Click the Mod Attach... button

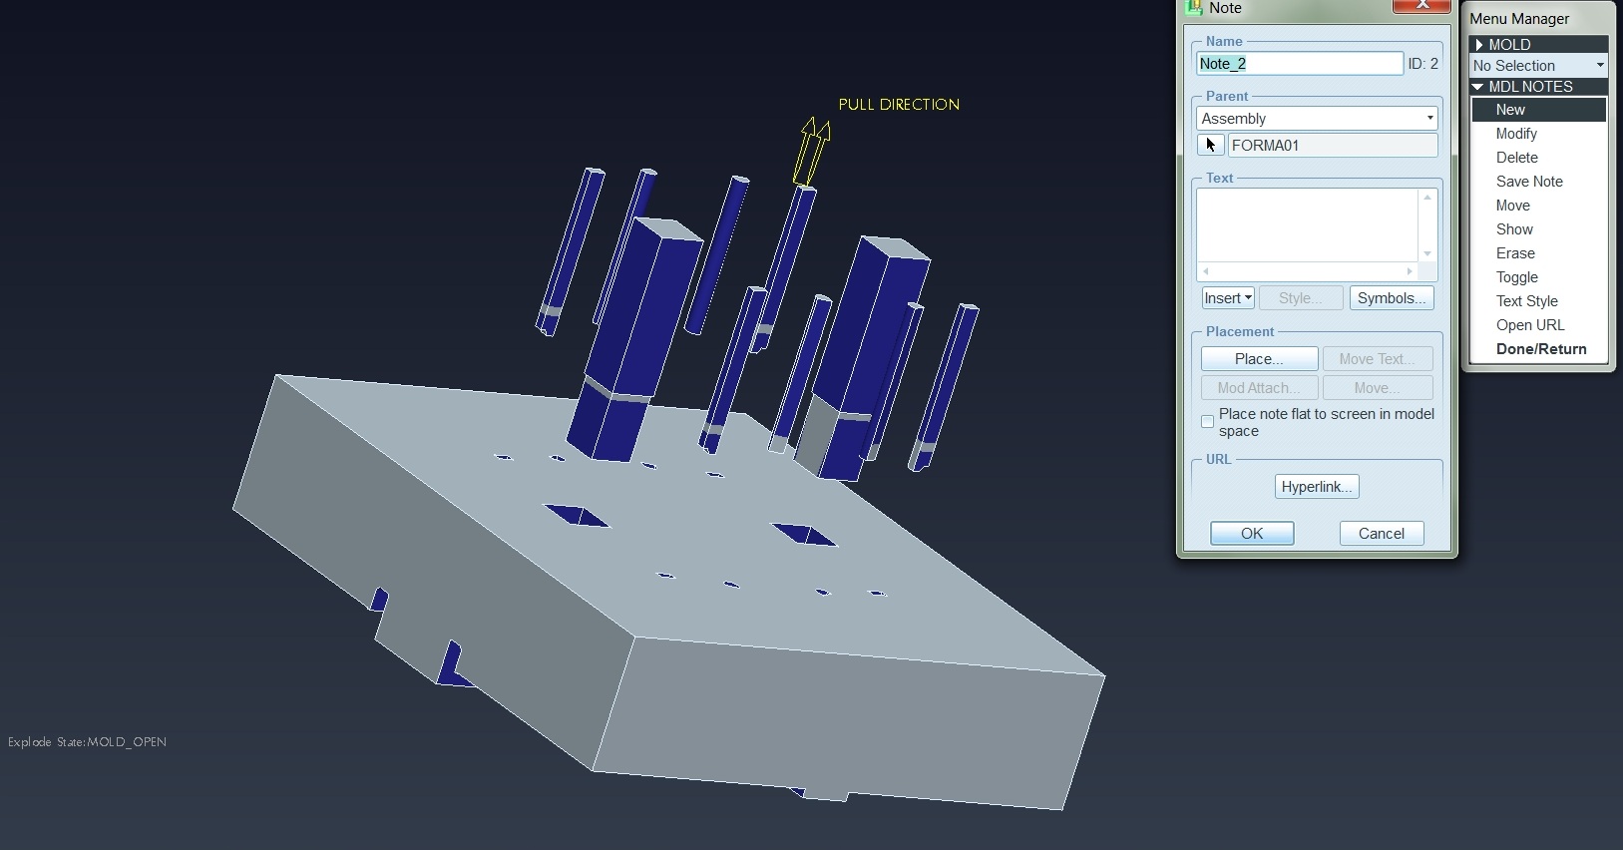coord(1259,388)
